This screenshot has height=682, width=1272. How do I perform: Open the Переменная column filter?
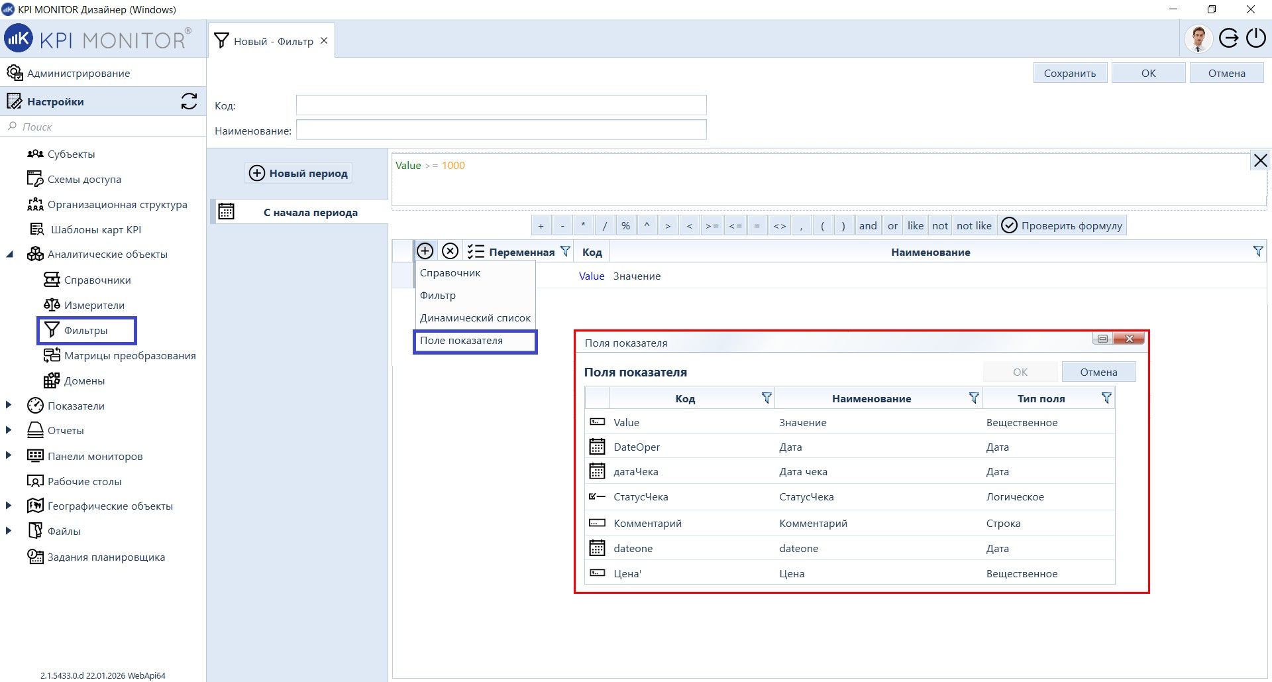click(565, 251)
